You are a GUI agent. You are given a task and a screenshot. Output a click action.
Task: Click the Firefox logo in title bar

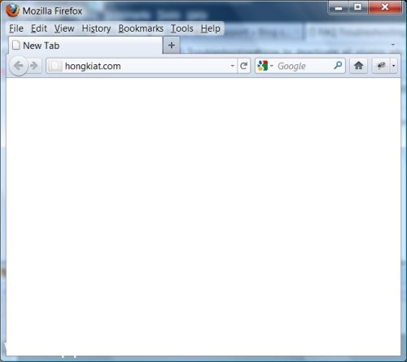12,11
